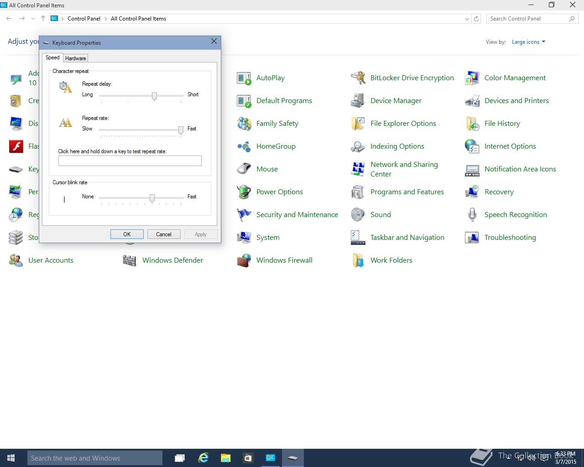Open the Recovery icon
The width and height of the screenshot is (584, 467).
click(472, 192)
